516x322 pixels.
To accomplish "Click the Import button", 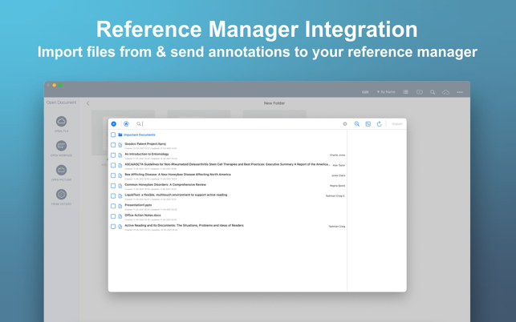I will click(x=397, y=124).
